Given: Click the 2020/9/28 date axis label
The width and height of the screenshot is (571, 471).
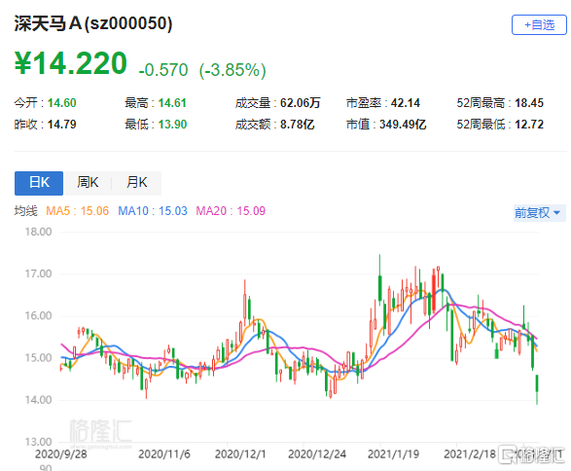Looking at the screenshot, I should point(61,453).
